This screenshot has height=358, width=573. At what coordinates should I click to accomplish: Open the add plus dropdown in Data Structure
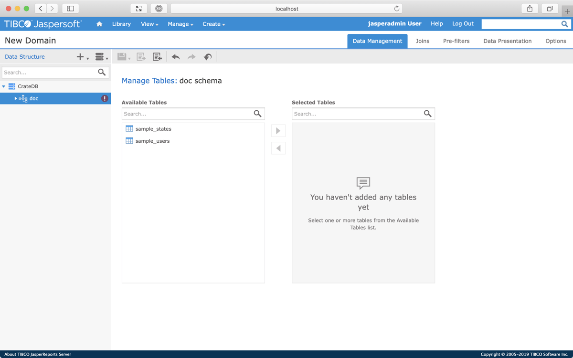(x=82, y=57)
